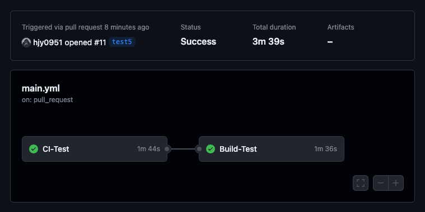Image resolution: width=425 pixels, height=212 pixels.
Task: Open the Build-Test job
Action: [x=272, y=149]
